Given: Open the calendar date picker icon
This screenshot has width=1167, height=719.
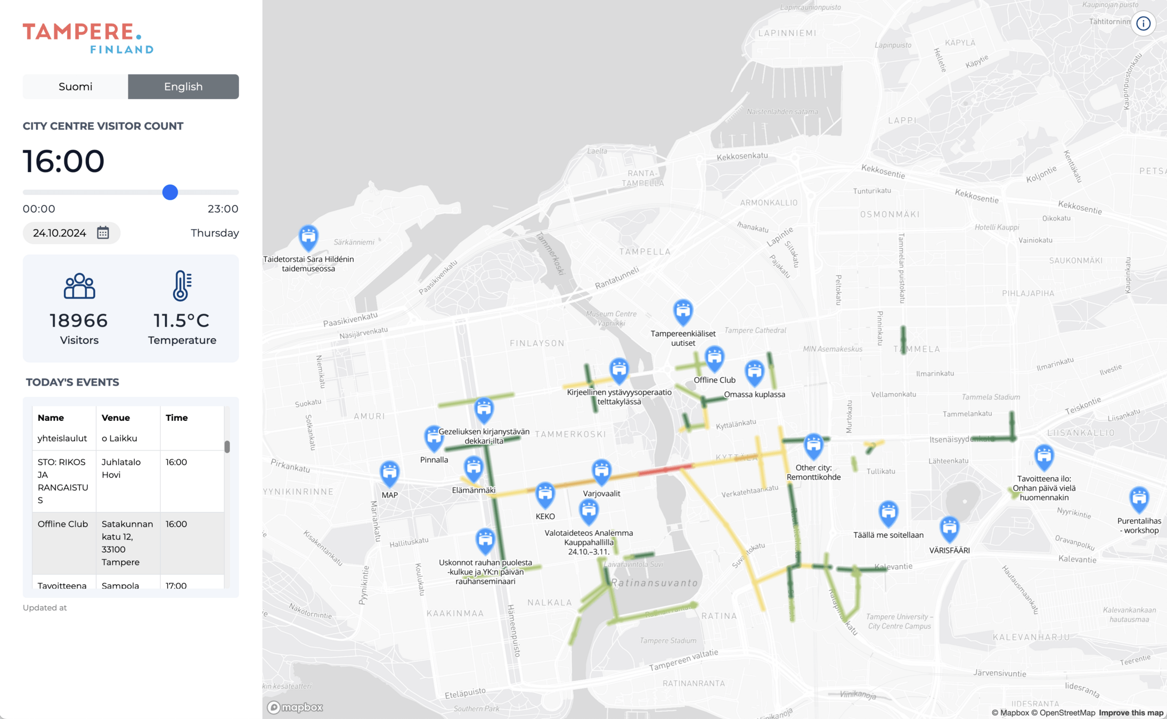Looking at the screenshot, I should click(103, 233).
